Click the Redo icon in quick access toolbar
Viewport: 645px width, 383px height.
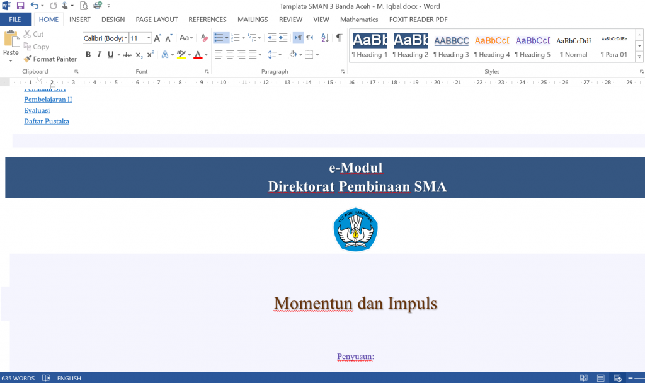pyautogui.click(x=53, y=6)
